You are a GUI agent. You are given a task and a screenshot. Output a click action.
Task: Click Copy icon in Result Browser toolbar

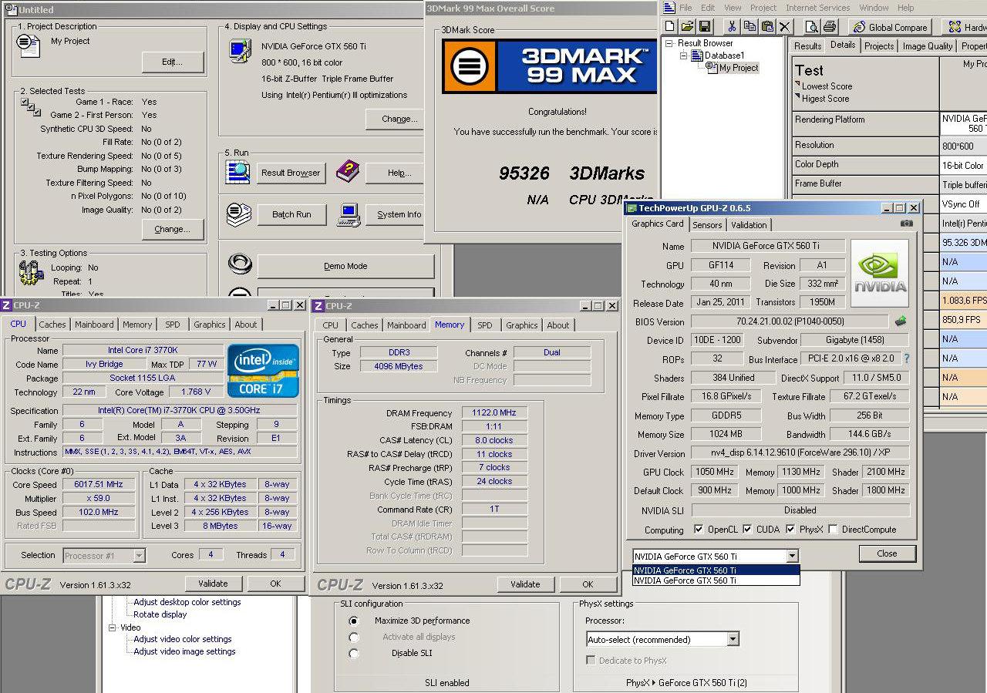tap(750, 27)
